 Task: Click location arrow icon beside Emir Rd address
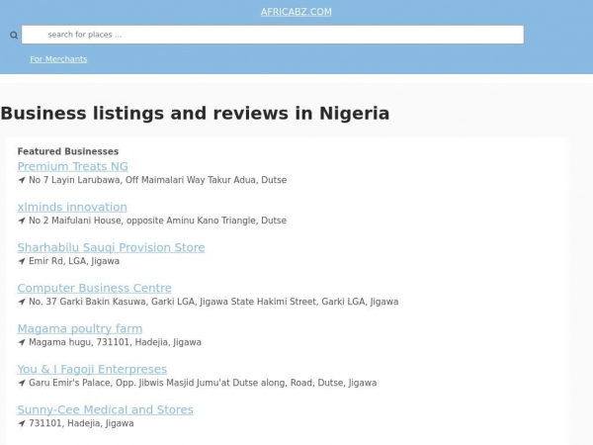click(x=22, y=262)
